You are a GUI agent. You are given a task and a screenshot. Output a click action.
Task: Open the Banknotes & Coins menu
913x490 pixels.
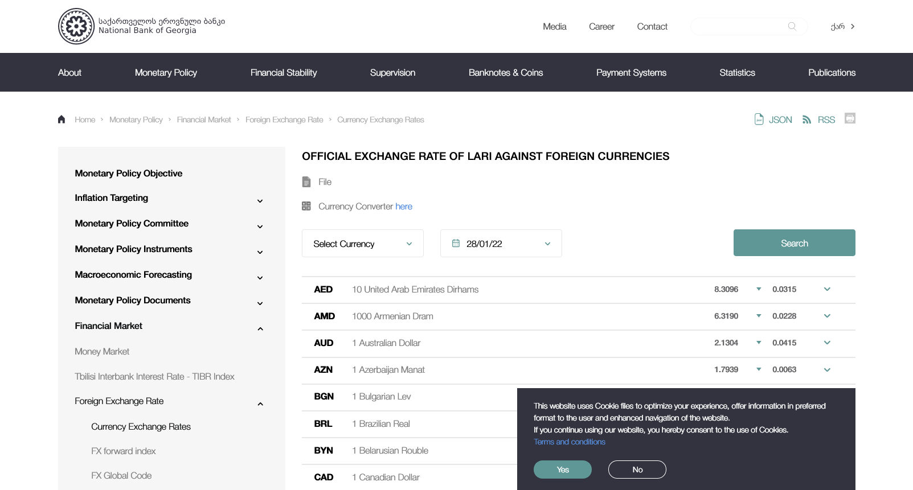505,72
